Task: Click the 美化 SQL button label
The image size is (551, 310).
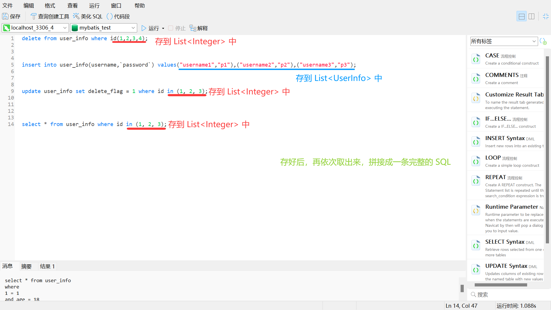Action: [x=92, y=17]
